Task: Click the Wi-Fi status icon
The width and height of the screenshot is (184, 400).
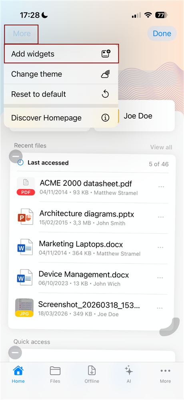Action: click(x=148, y=15)
